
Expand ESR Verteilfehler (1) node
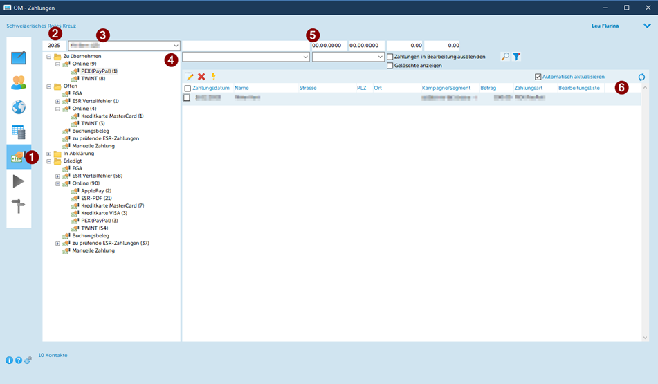57,101
